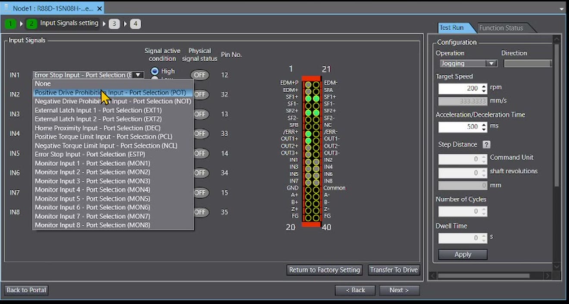This screenshot has height=304, width=569.
Task: Open Step Distance help question icon
Action: 486,145
